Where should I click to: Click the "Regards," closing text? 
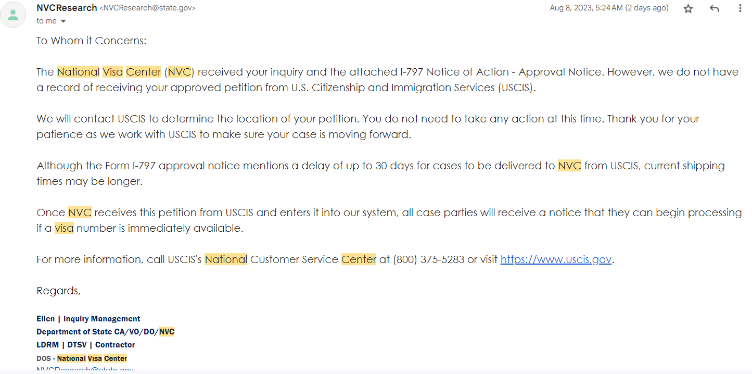[58, 291]
